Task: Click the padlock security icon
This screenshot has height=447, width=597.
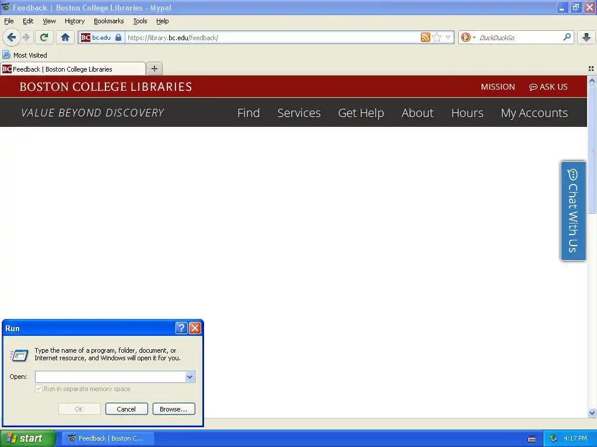Action: point(118,38)
